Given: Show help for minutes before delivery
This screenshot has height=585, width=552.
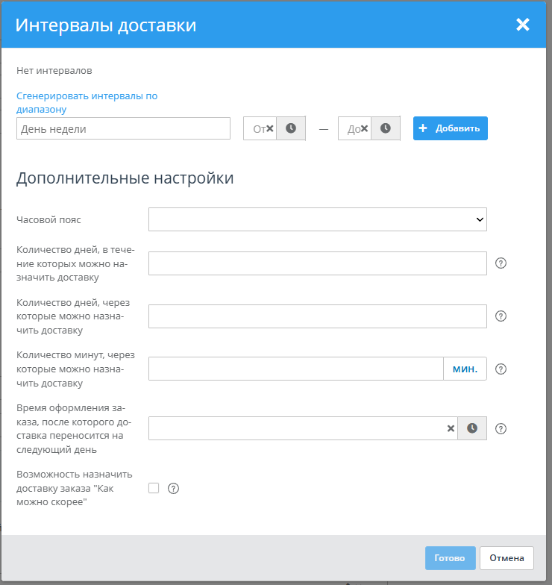Looking at the screenshot, I should point(501,369).
